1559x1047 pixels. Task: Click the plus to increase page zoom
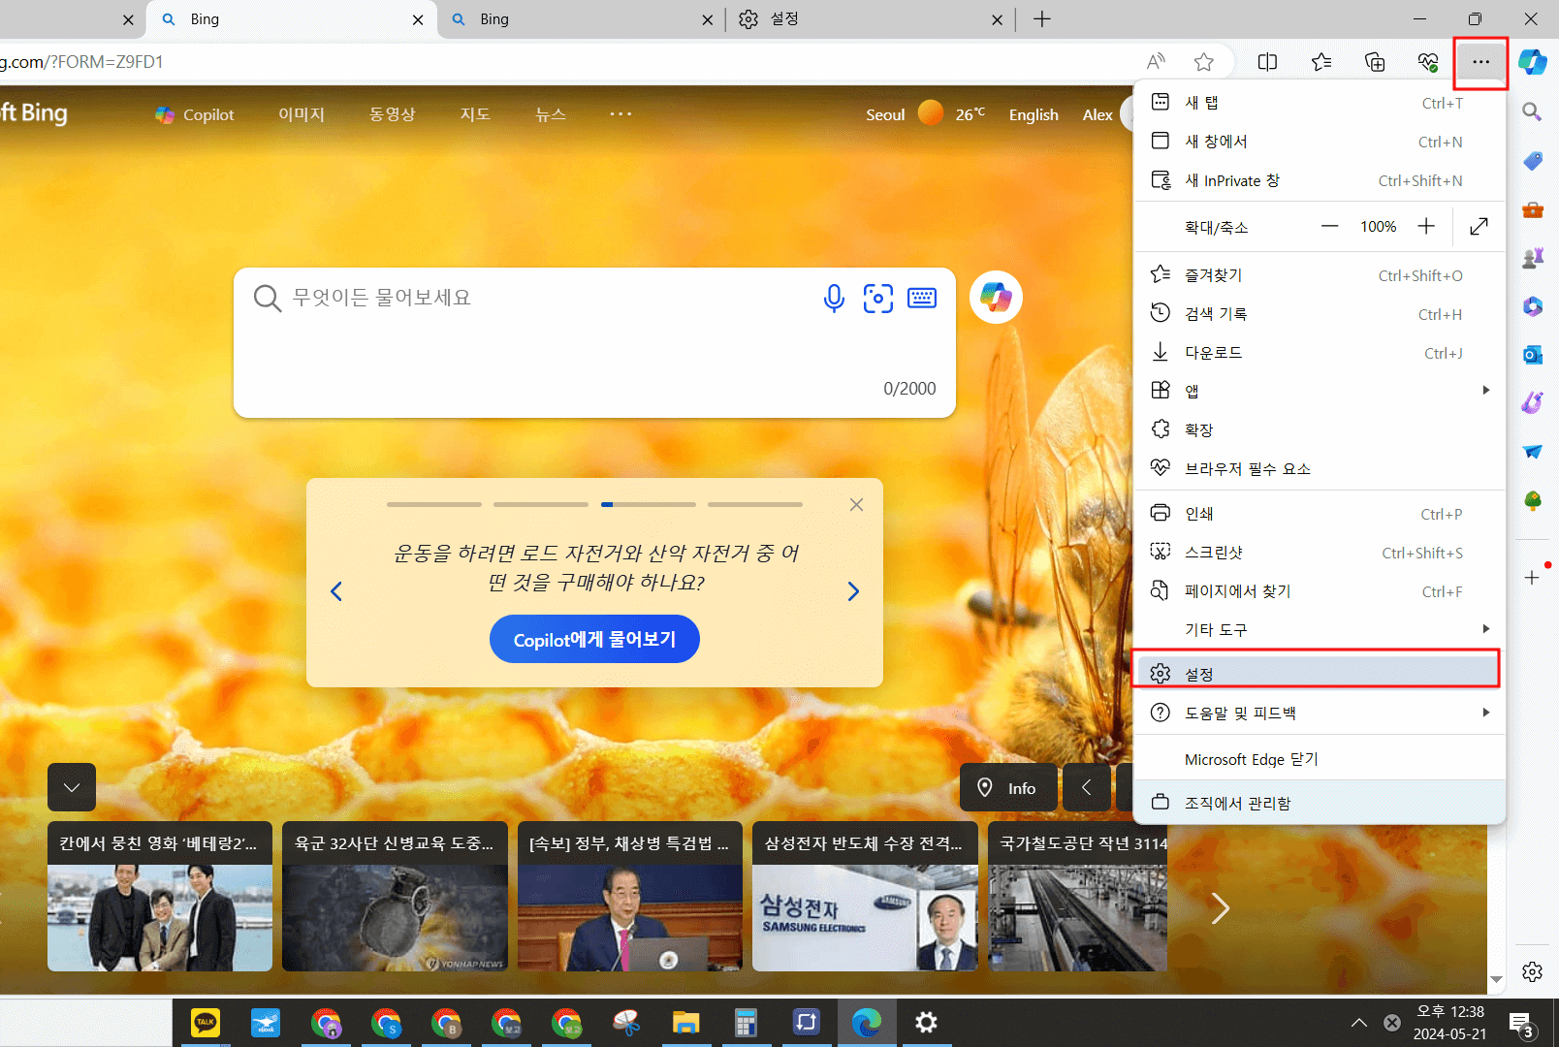1426,226
